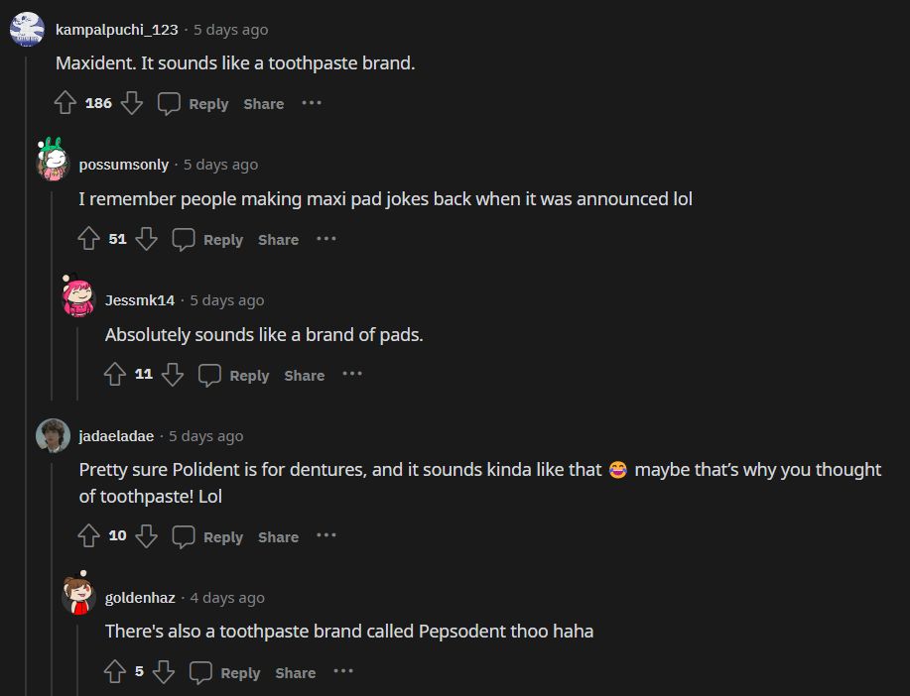Screen dimensions: 910x696
Task: Upvote jadaeladae's Polident comment
Action: tap(89, 536)
